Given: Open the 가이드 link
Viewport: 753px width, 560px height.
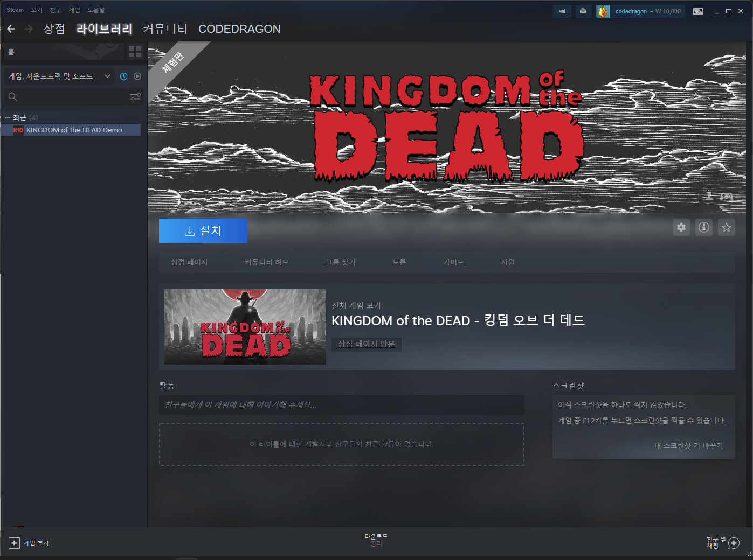Looking at the screenshot, I should [453, 262].
